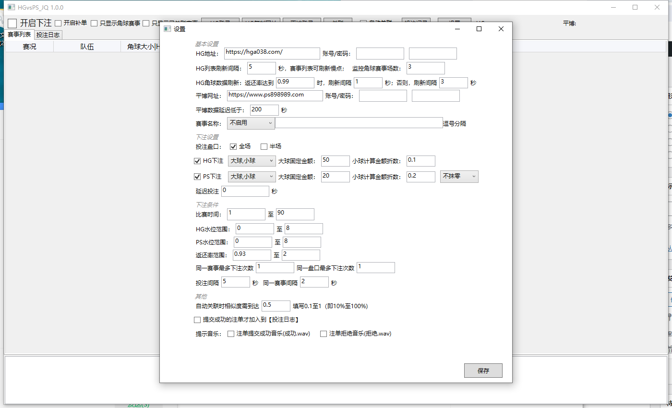Image resolution: width=672 pixels, height=408 pixels.
Task: Expand the HG下注 大球,小球 dropdown
Action: 252,161
